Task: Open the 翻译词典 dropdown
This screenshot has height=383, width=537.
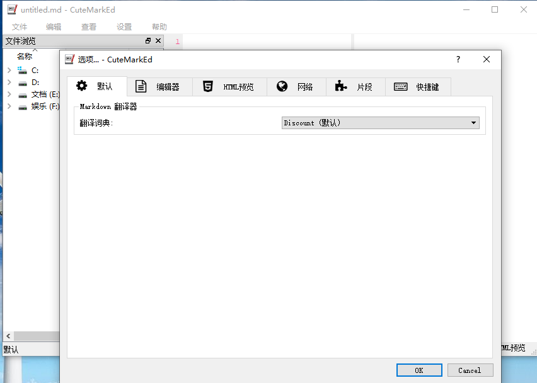Action: point(473,123)
